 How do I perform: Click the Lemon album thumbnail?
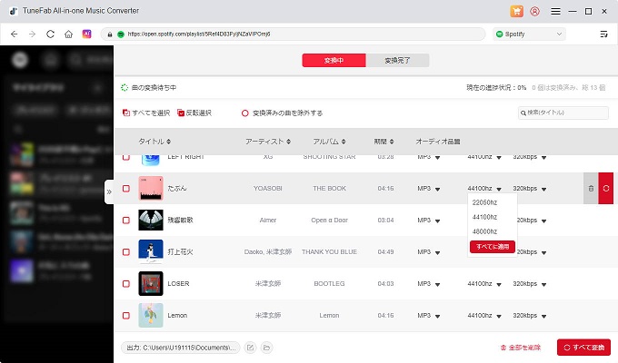point(151,316)
